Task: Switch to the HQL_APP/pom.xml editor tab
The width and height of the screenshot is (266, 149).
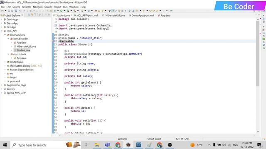Action: [86, 15]
